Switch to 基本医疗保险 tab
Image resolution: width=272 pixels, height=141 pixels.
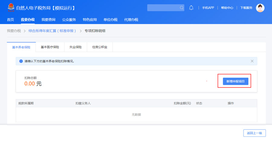pyautogui.click(x=50, y=47)
